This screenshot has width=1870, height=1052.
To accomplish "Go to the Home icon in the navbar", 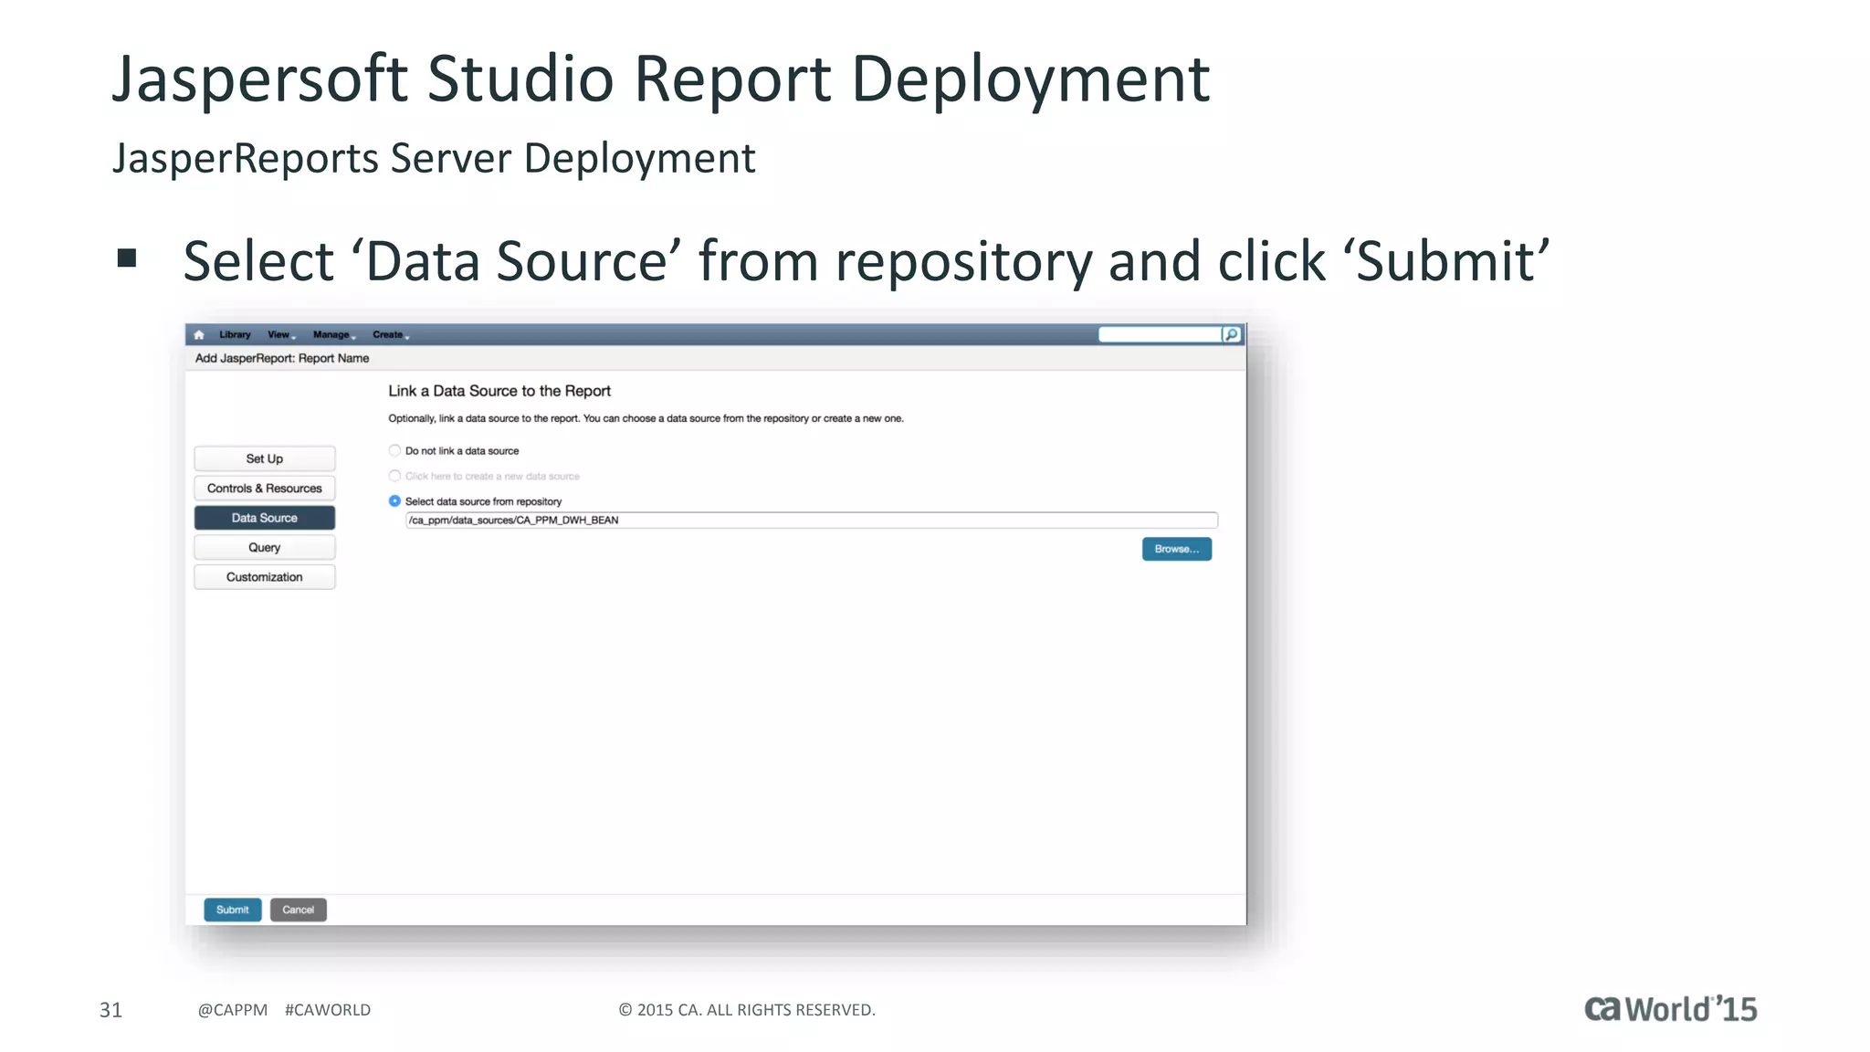I will (x=199, y=334).
